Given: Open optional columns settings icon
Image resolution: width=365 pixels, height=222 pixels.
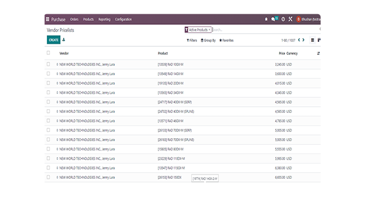Looking at the screenshot, I should click(x=318, y=54).
